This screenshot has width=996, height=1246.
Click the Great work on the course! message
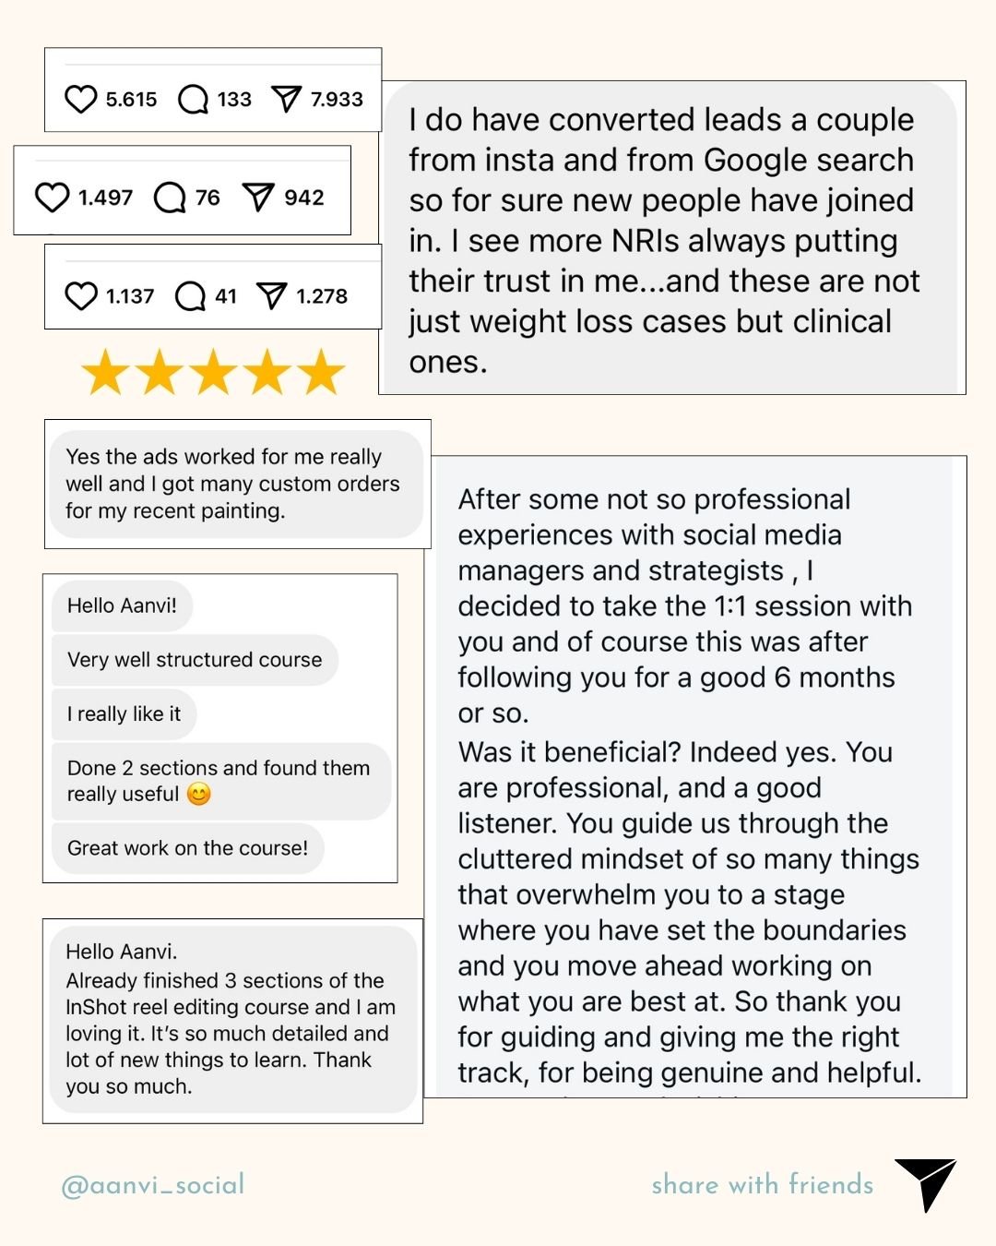(187, 848)
